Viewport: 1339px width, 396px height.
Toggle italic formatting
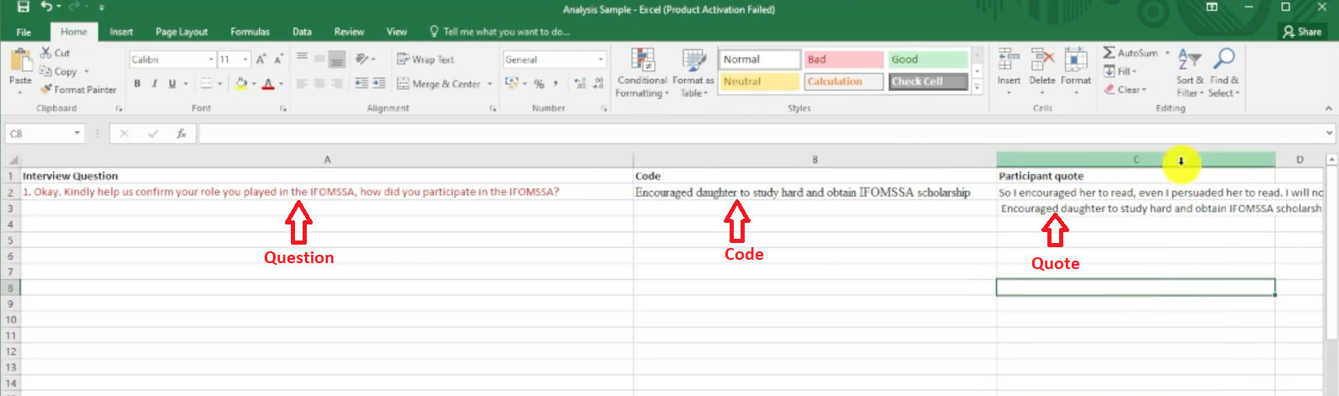155,84
